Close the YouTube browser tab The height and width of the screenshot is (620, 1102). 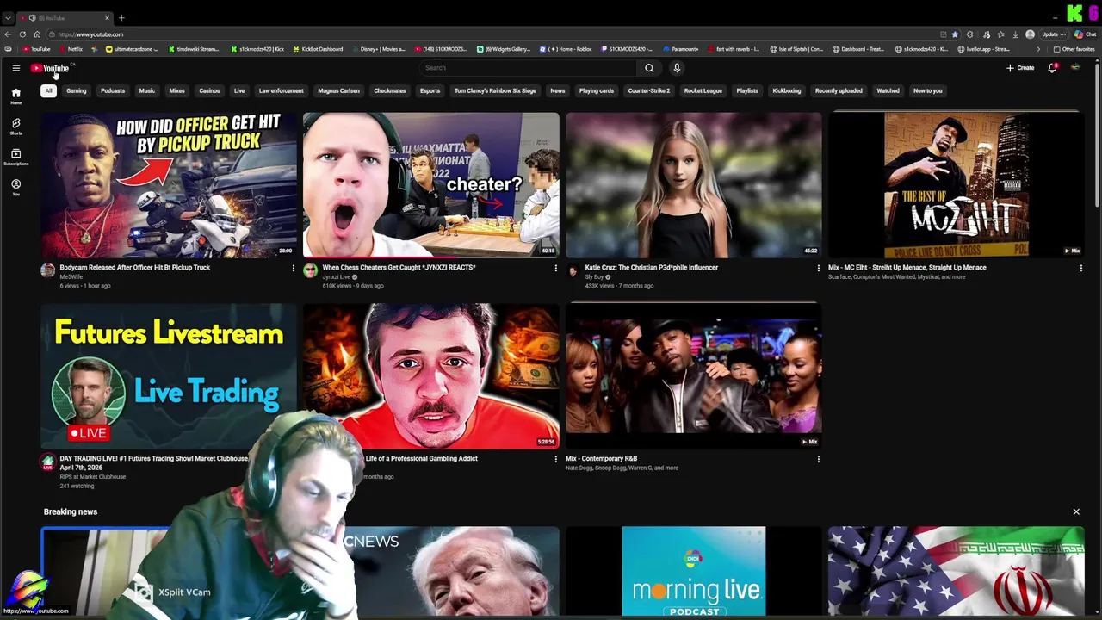coord(107,18)
